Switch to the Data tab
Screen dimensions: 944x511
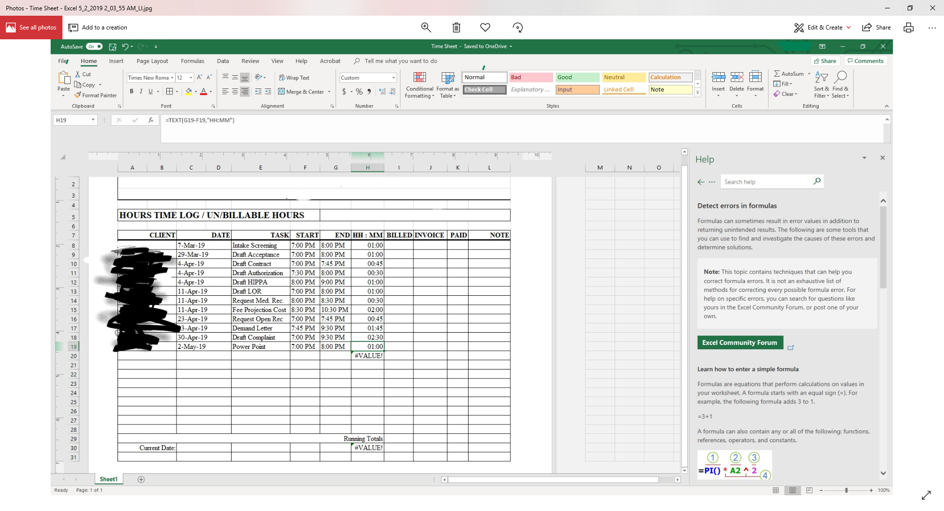(x=223, y=61)
